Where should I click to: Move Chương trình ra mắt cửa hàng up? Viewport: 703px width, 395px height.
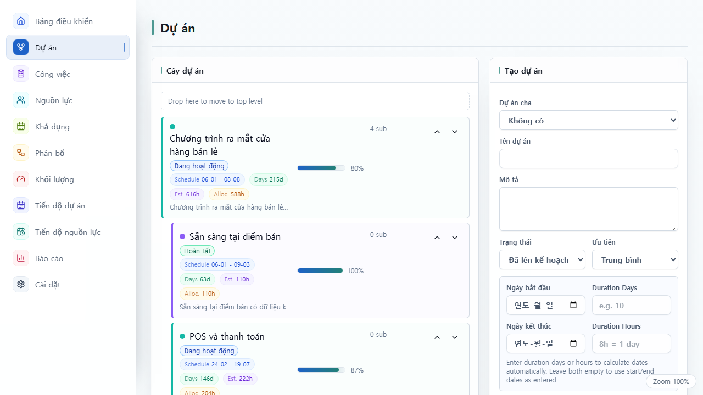tap(437, 132)
